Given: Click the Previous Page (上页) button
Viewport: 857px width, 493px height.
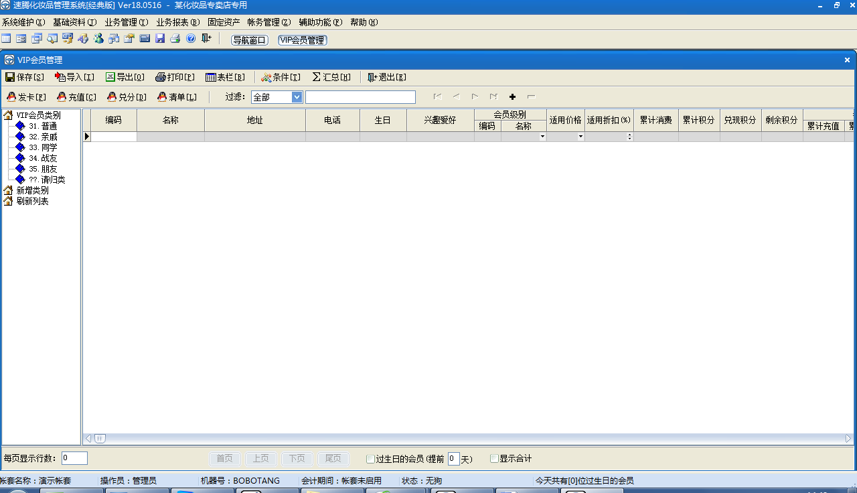Looking at the screenshot, I should [x=261, y=459].
